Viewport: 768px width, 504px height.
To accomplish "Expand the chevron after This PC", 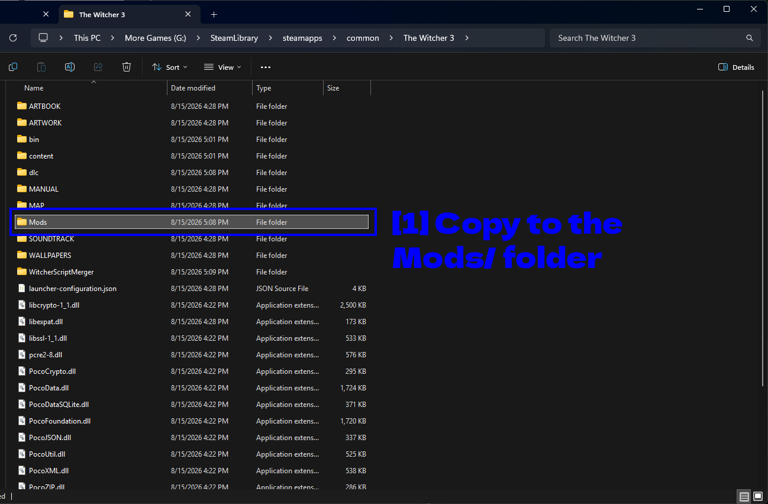I will pyautogui.click(x=112, y=38).
